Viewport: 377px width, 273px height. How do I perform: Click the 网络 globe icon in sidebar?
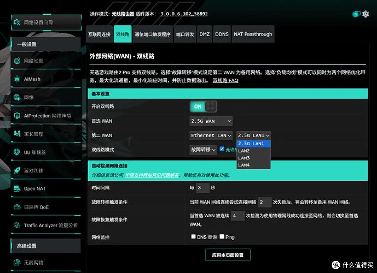17,97
